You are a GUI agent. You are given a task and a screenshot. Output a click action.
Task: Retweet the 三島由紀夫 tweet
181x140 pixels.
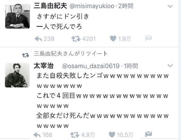click(76, 39)
